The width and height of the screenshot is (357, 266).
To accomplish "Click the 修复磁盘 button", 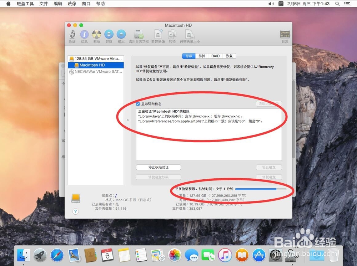I will (269, 177).
